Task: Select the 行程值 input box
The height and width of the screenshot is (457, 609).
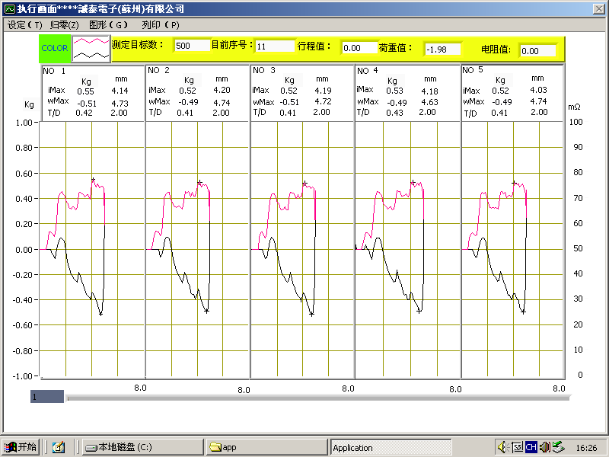Action: pyautogui.click(x=357, y=48)
